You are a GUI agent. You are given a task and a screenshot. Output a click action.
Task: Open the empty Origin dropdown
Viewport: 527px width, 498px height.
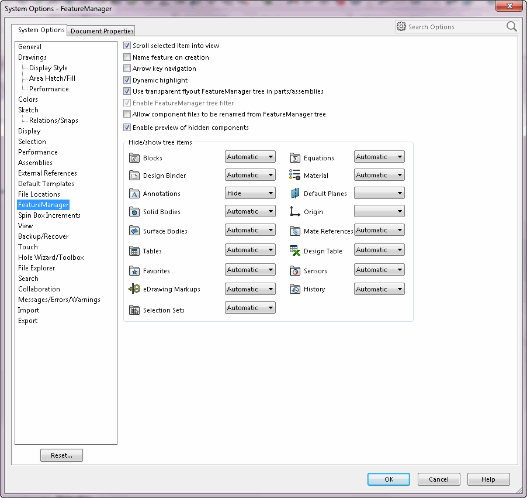(379, 211)
